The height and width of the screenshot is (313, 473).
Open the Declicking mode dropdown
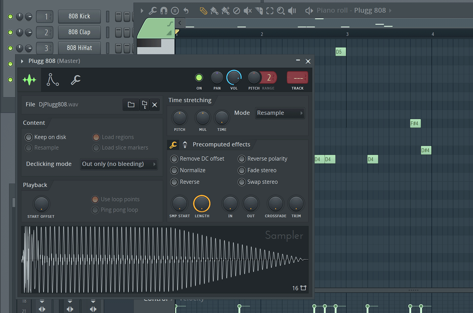pos(119,164)
